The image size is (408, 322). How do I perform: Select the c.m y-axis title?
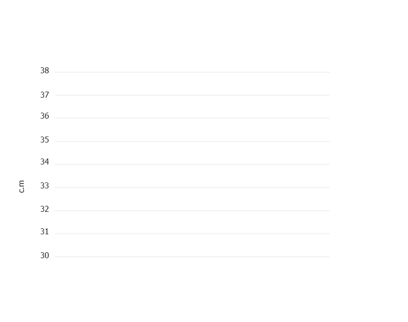point(21,186)
